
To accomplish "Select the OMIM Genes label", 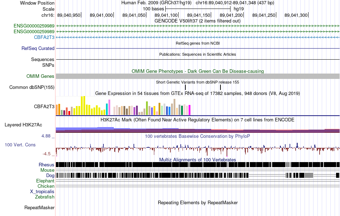I will (40, 76).
